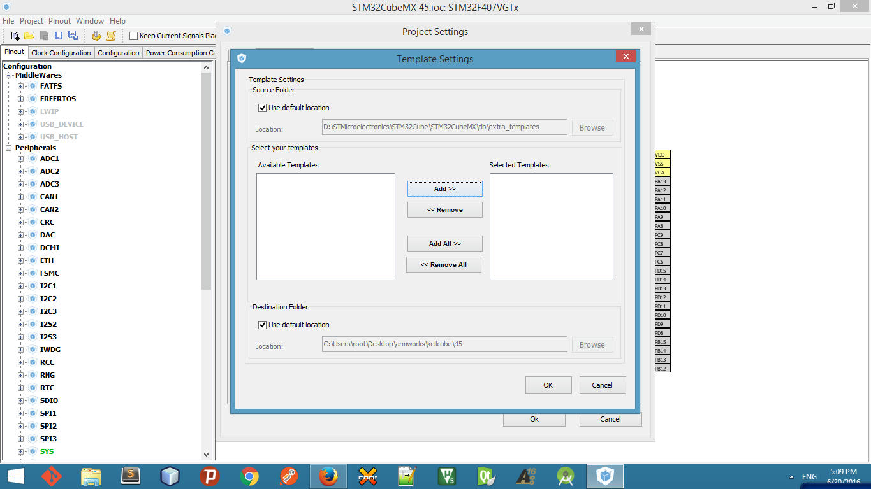
Task: Open VirtualBox cube icon on taskbar
Action: click(x=170, y=476)
